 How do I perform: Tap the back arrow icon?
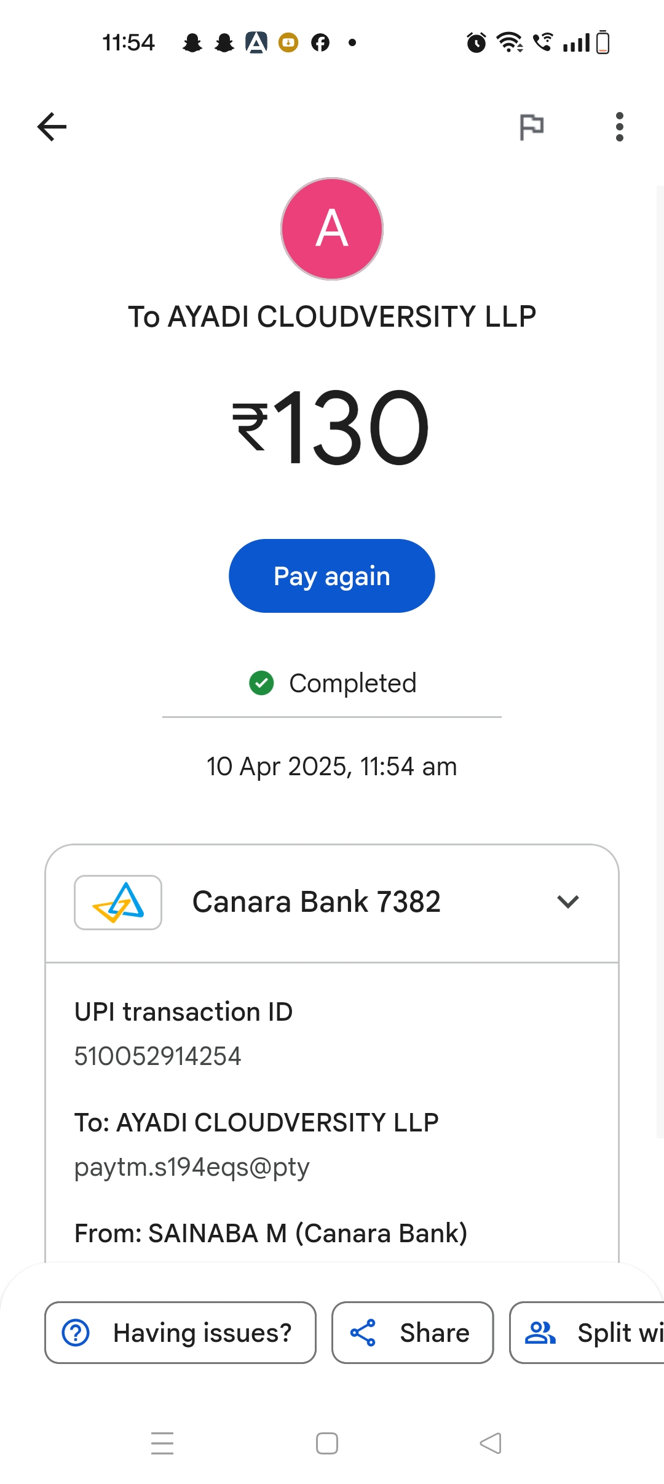(x=52, y=127)
